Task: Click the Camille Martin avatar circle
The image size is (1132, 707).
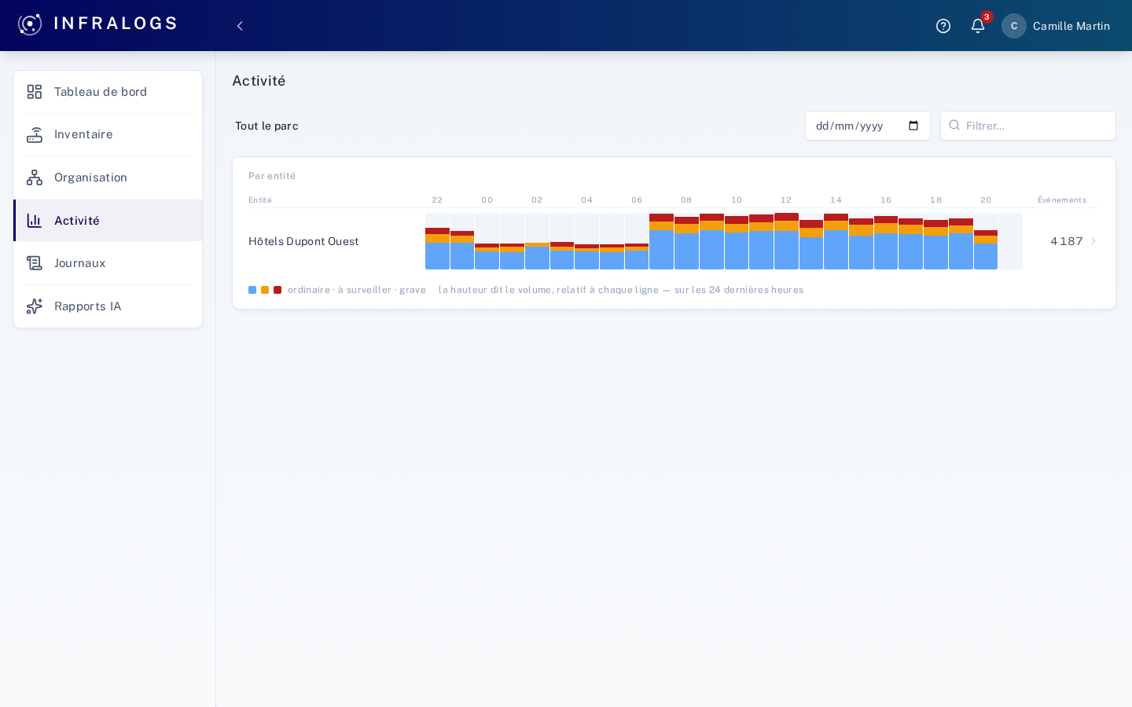Action: (1014, 26)
